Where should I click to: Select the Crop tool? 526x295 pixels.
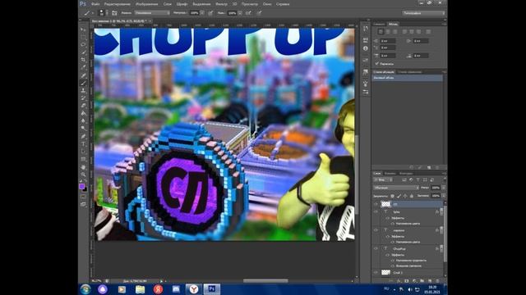83,60
